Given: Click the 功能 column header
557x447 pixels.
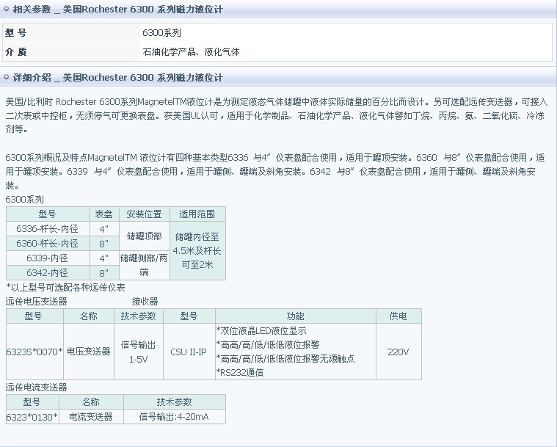Looking at the screenshot, I should (296, 316).
